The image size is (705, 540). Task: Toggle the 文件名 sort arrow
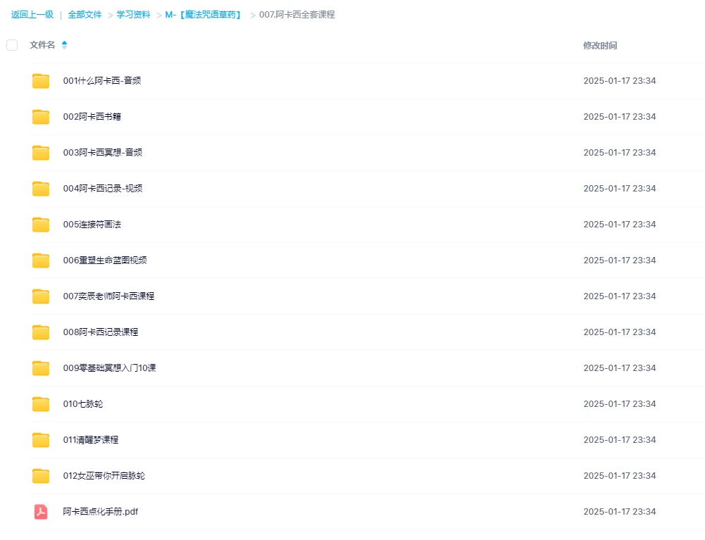coord(65,45)
